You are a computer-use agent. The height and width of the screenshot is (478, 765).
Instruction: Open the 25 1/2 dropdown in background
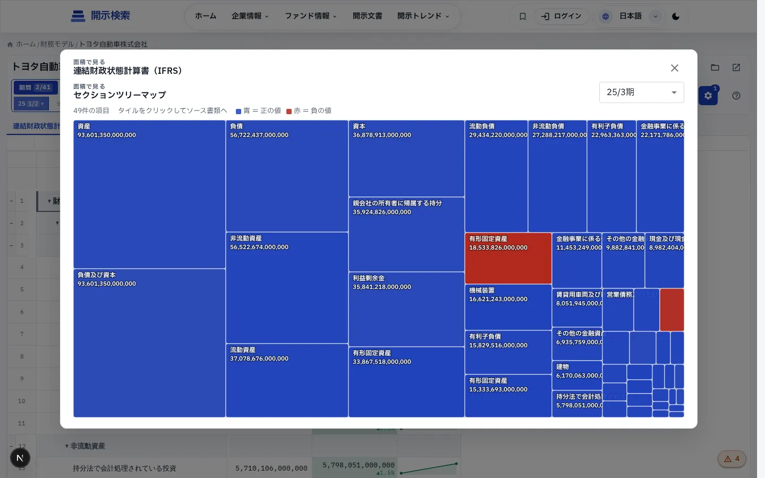[31, 104]
